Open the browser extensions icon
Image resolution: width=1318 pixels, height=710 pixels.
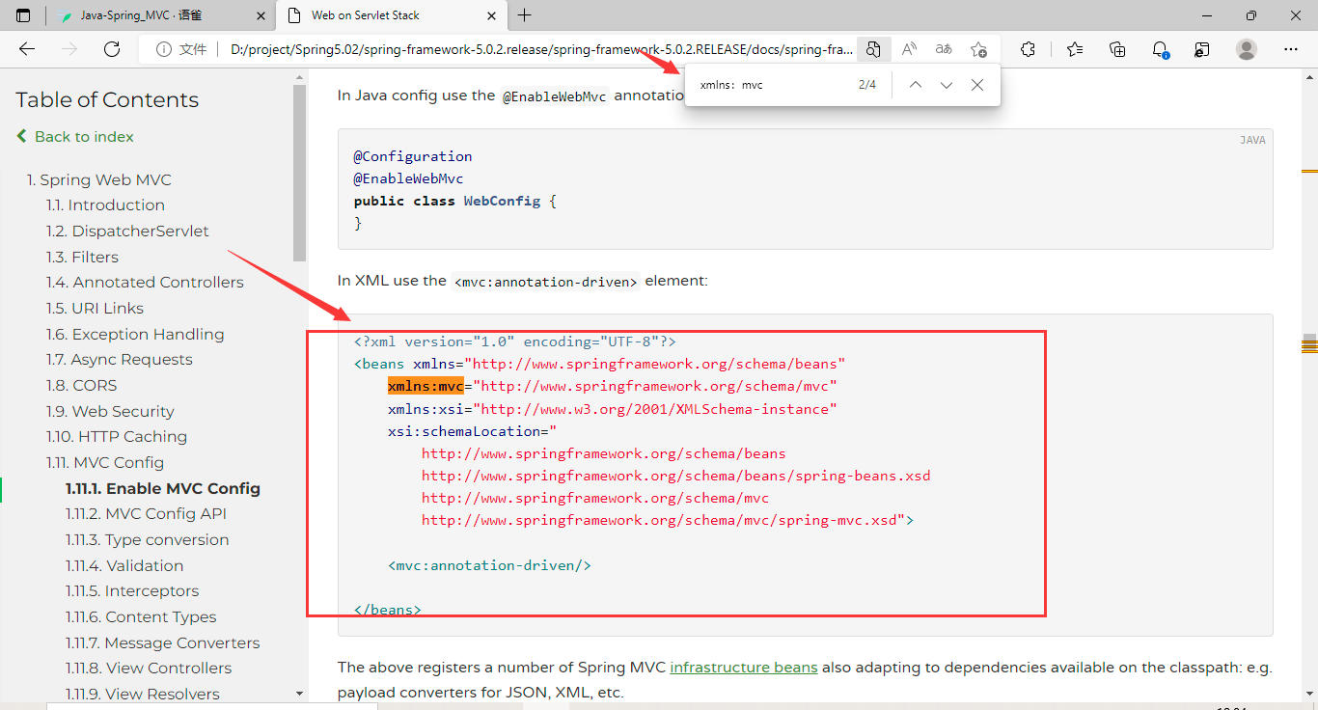pyautogui.click(x=1029, y=49)
